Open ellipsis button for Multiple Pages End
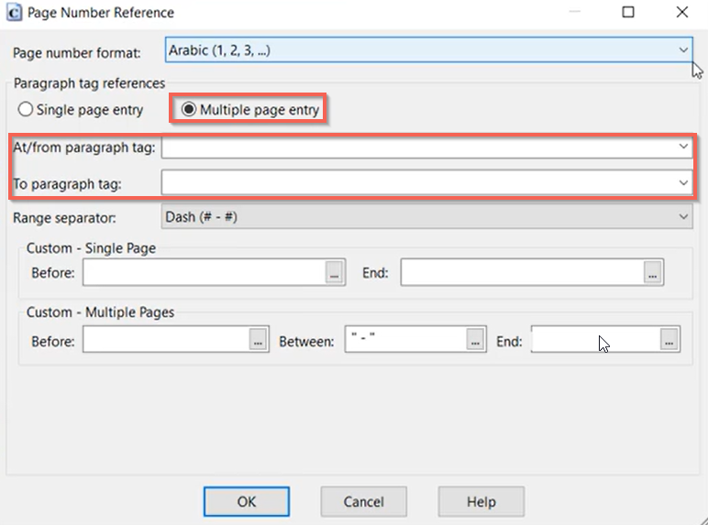Image resolution: width=708 pixels, height=525 pixels. tap(669, 339)
